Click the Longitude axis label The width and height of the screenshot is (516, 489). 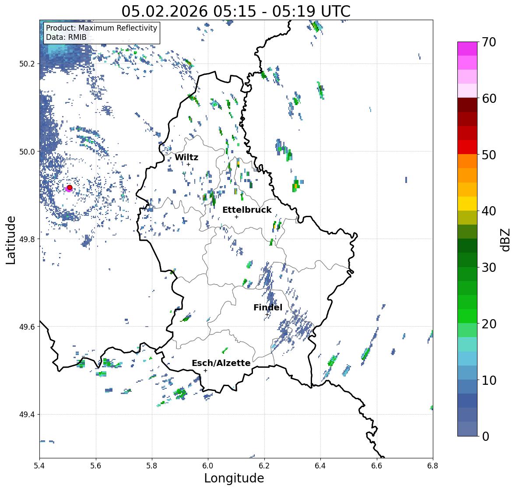pyautogui.click(x=234, y=478)
